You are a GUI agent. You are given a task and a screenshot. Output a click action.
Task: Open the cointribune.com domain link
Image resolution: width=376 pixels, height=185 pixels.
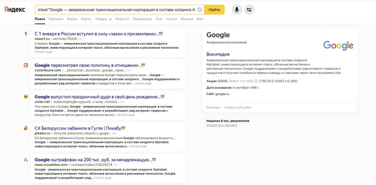[48, 70]
